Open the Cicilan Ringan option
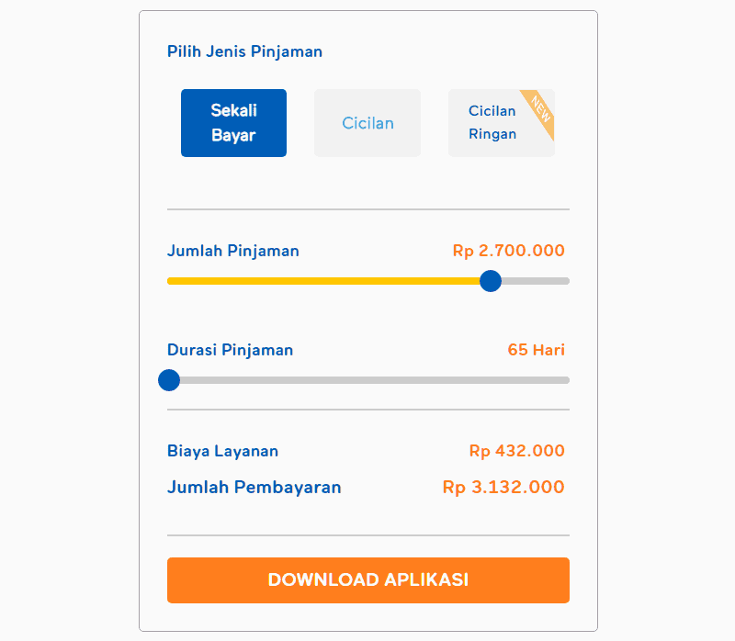The height and width of the screenshot is (641, 735). (x=492, y=122)
